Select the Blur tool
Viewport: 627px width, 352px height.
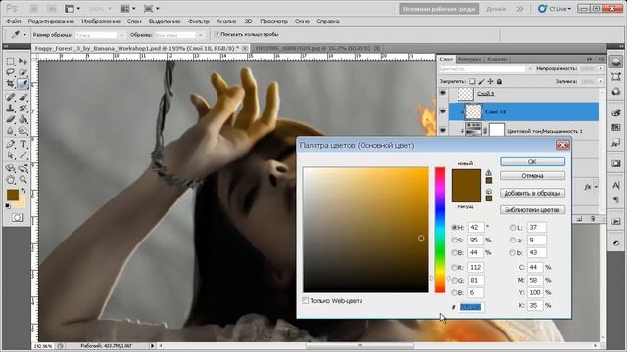(x=11, y=131)
